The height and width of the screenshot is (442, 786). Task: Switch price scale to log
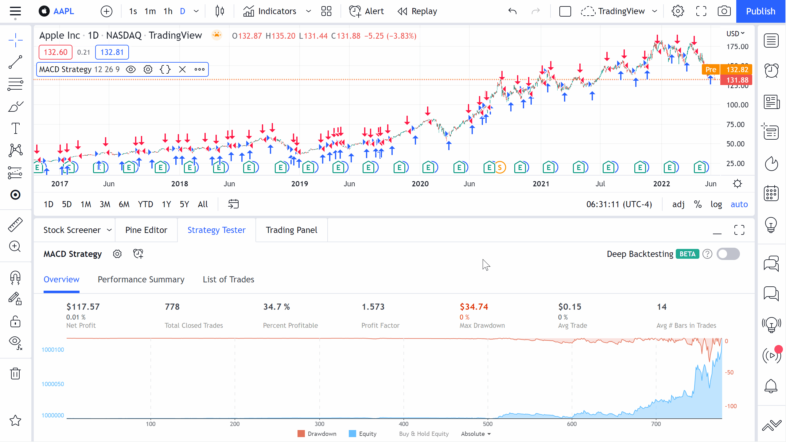pos(716,204)
